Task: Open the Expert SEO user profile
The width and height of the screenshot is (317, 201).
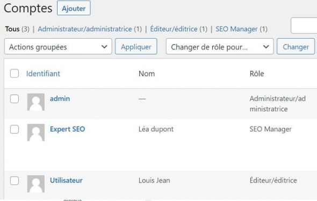Action: pyautogui.click(x=68, y=129)
